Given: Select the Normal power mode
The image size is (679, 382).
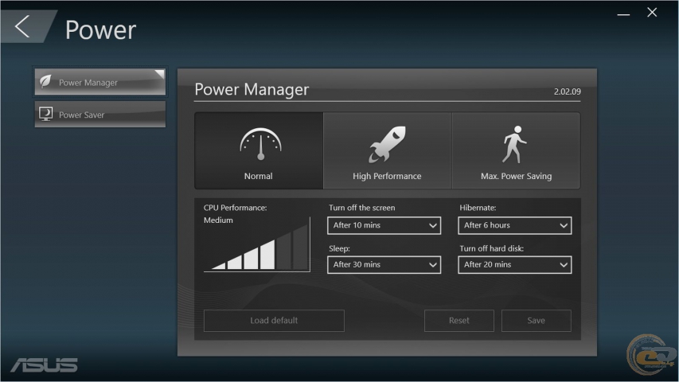Looking at the screenshot, I should 259,150.
